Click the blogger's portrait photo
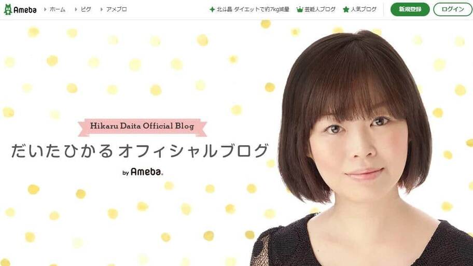Viewport: 473px width, 266px height. 360,148
